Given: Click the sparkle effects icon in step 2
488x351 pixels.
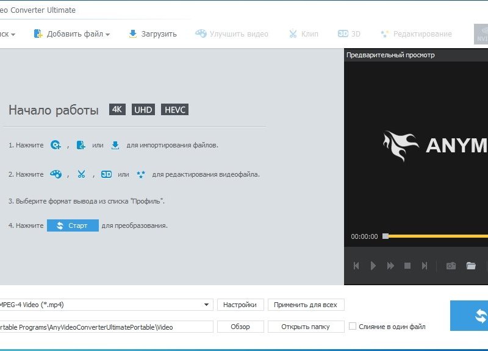Looking at the screenshot, I should (x=141, y=174).
